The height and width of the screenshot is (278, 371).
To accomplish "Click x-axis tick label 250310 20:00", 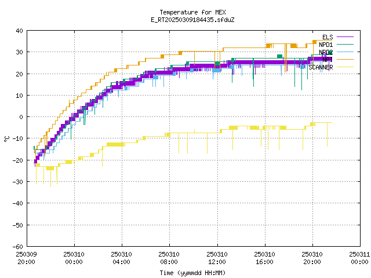I will pos(312,258).
